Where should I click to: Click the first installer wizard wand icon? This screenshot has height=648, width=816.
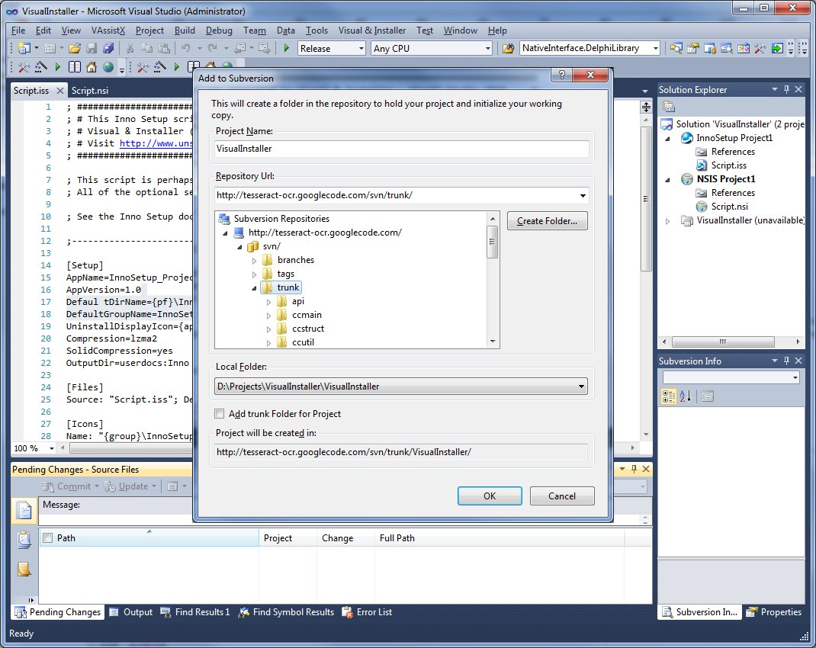(40, 67)
